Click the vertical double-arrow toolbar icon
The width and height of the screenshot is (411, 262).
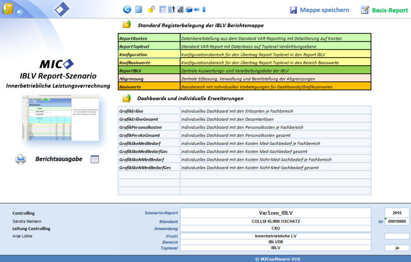pyautogui.click(x=204, y=9)
